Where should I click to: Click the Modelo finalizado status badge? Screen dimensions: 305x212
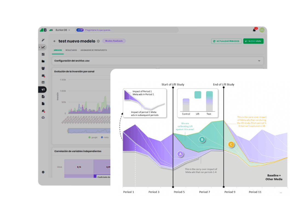point(114,41)
